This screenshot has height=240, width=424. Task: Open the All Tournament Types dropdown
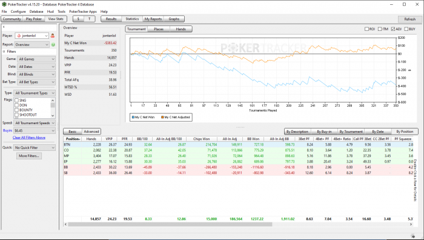coord(35,93)
